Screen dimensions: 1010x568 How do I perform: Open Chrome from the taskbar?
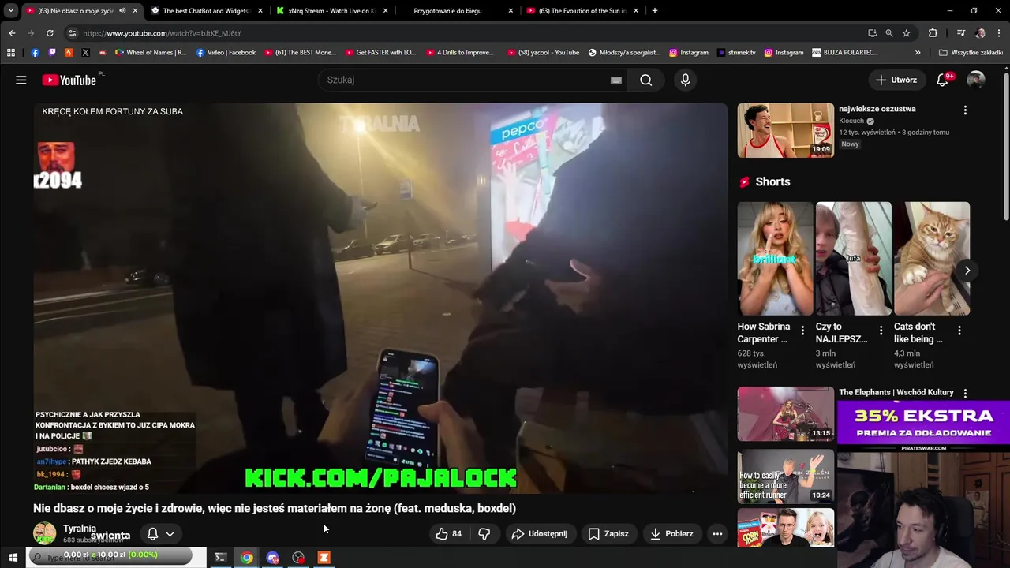coord(247,558)
